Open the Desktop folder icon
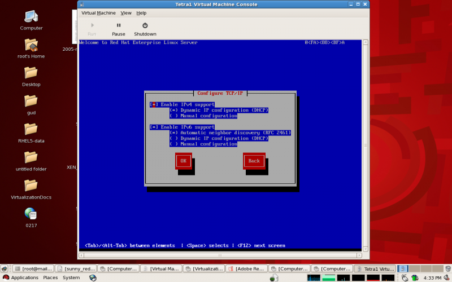The width and height of the screenshot is (452, 282). click(31, 73)
